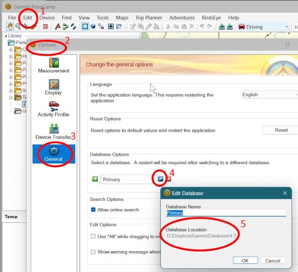298x272 pixels.
Task: Click the Reset options button
Action: pyautogui.click(x=281, y=130)
